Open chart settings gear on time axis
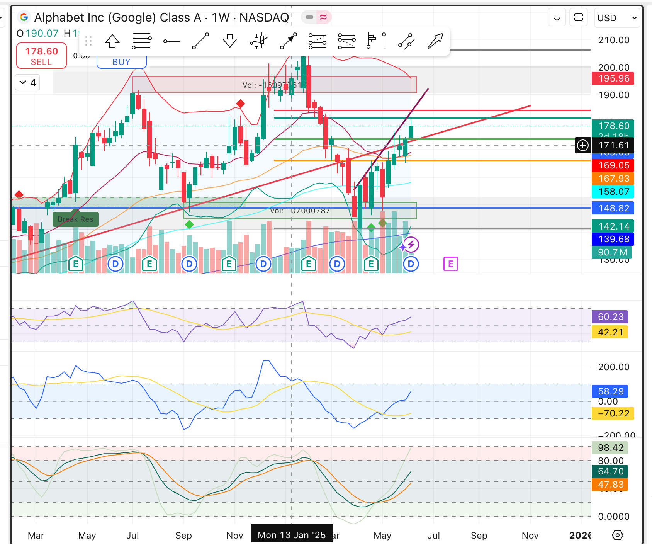This screenshot has width=652, height=544. [x=618, y=535]
